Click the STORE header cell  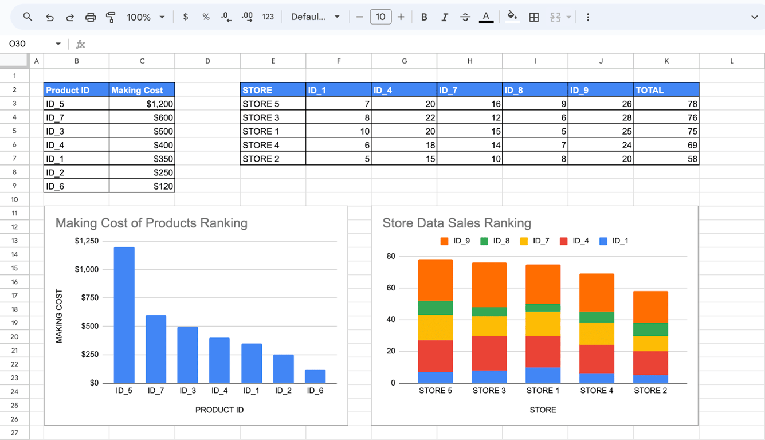coord(273,90)
